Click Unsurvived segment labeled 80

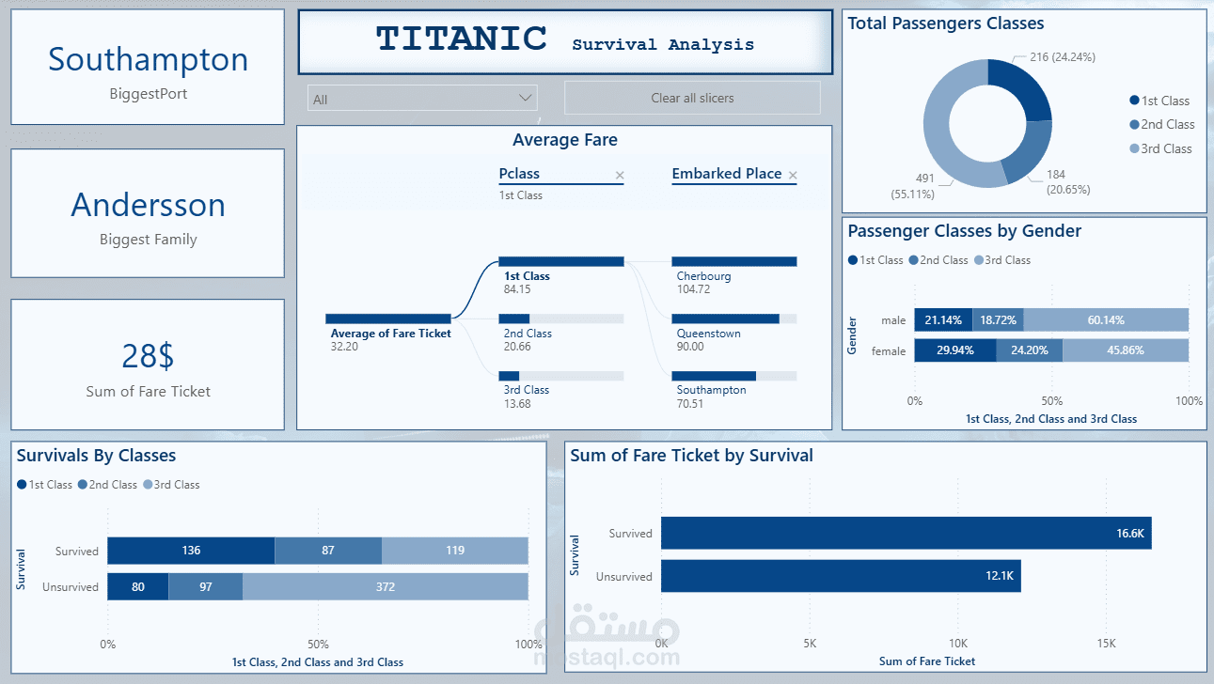(138, 587)
